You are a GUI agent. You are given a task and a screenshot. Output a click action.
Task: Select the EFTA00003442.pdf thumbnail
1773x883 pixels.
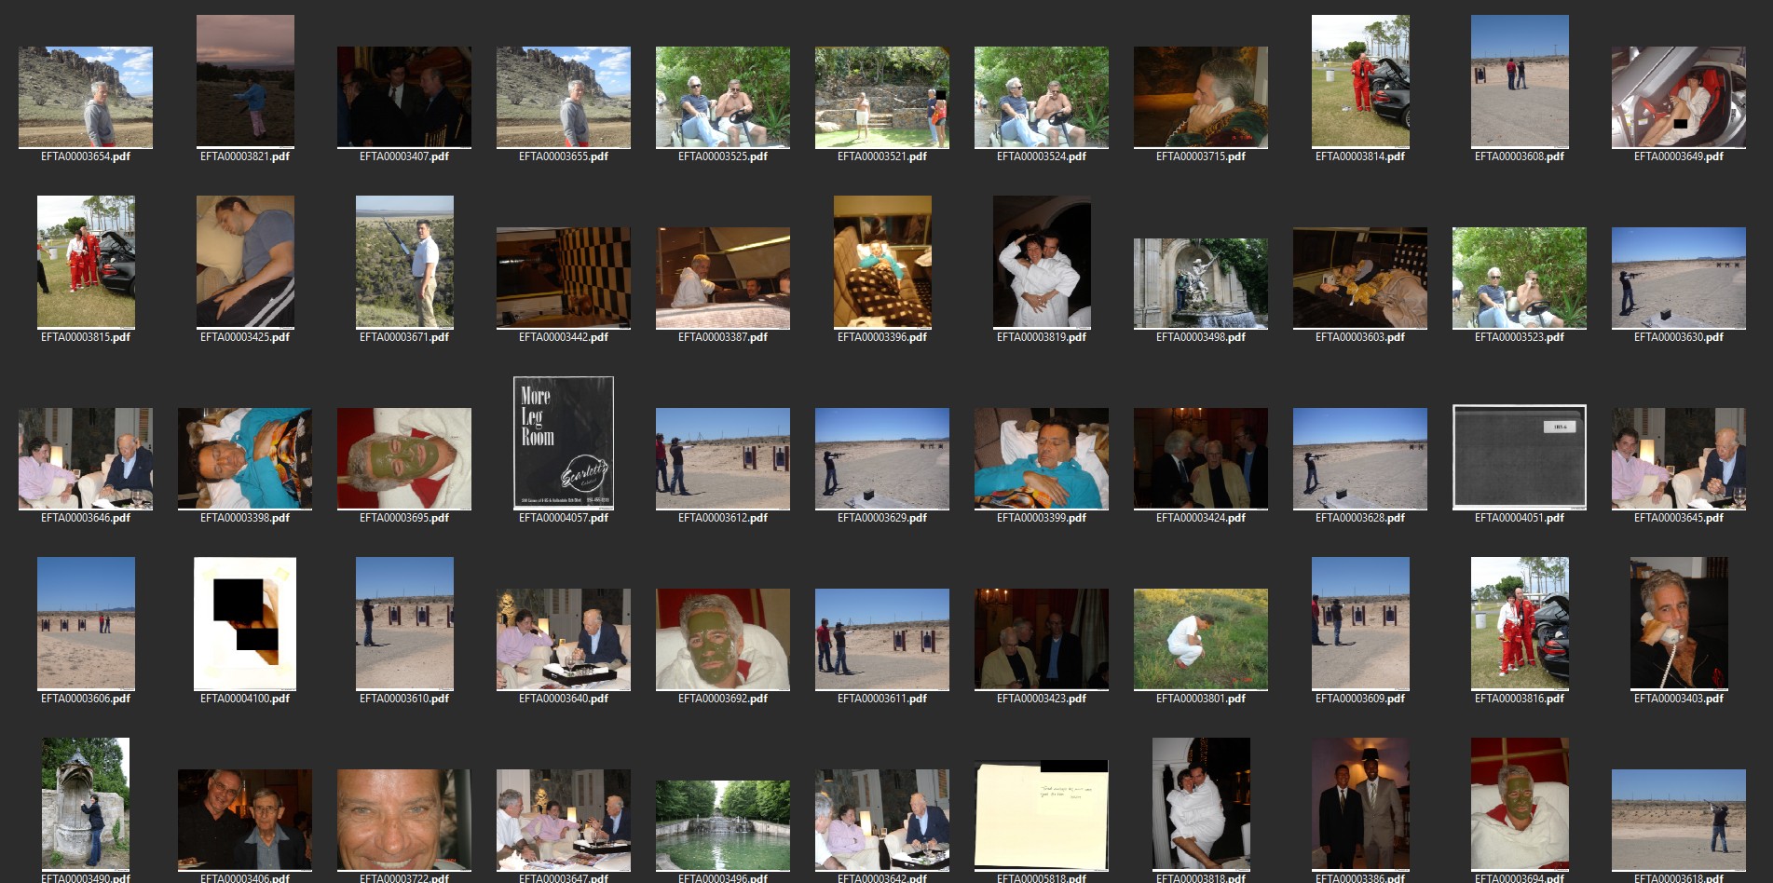coord(564,278)
